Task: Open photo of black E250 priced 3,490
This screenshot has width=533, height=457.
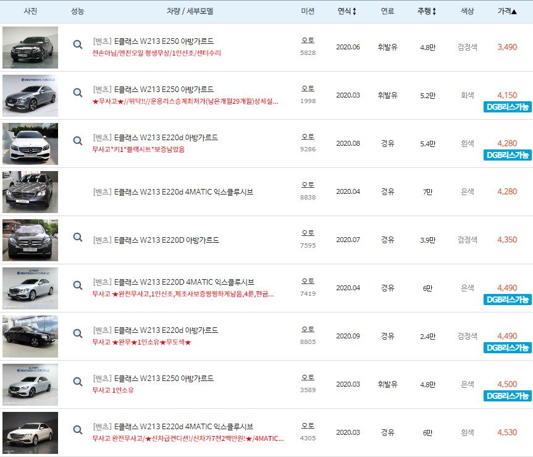Action: click(x=30, y=48)
